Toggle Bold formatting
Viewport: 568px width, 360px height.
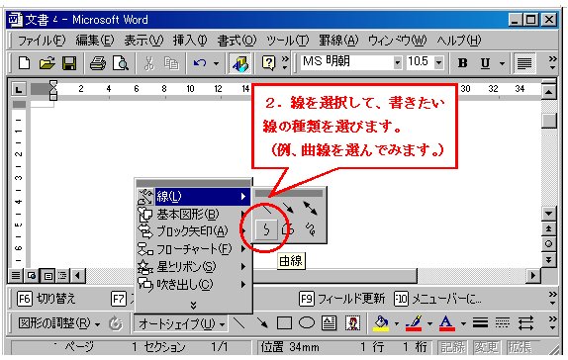(x=462, y=63)
